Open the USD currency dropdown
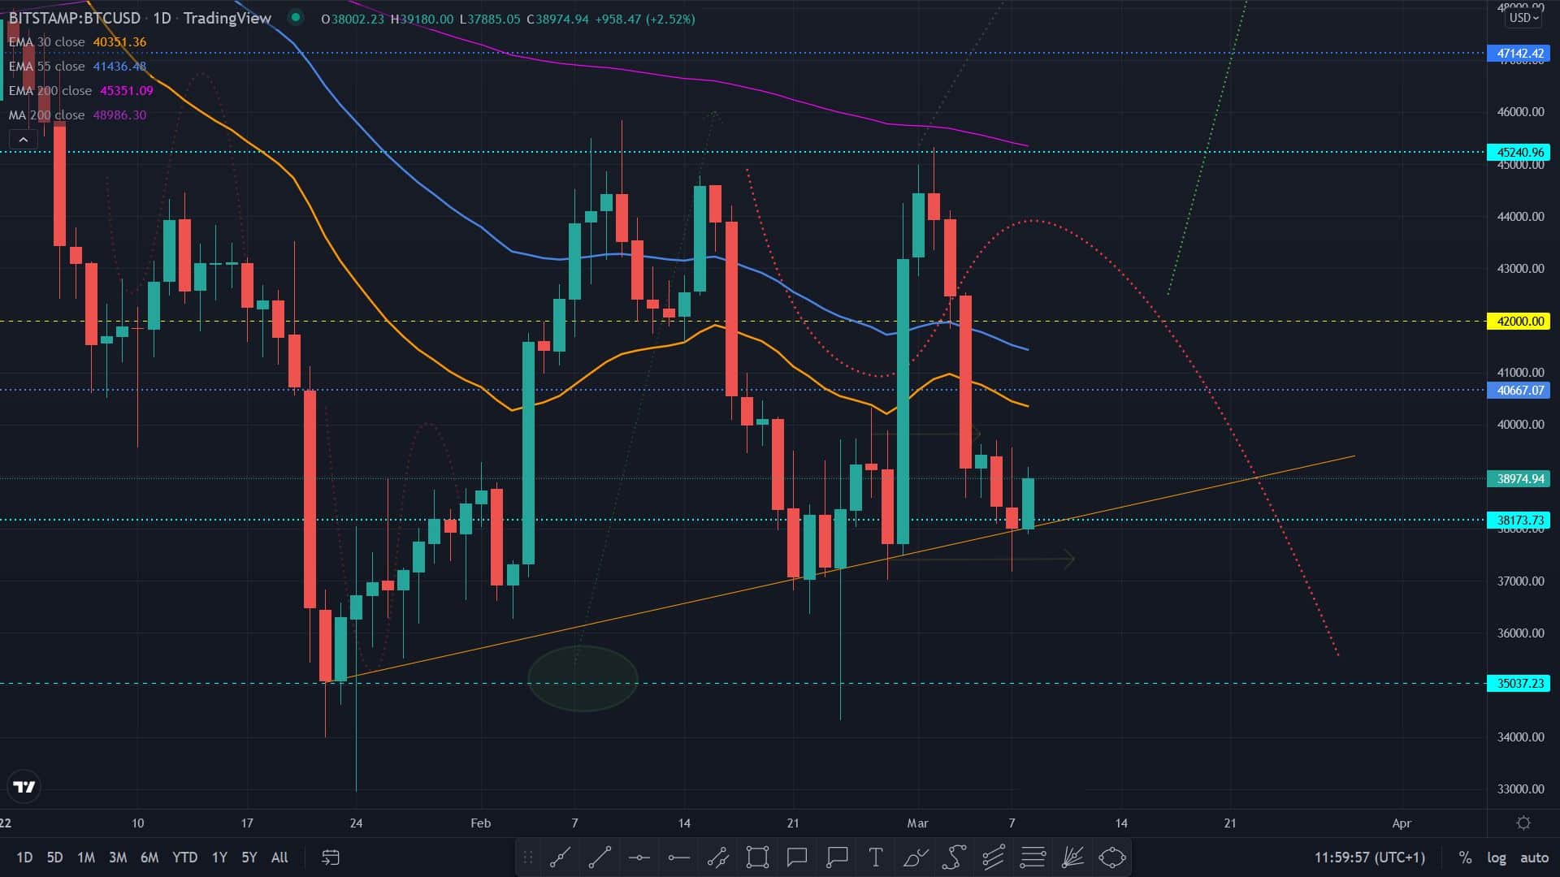 coord(1523,18)
